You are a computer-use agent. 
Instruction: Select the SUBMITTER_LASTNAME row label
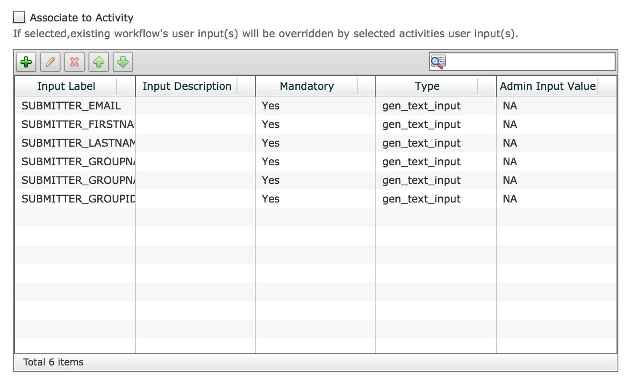pos(78,143)
